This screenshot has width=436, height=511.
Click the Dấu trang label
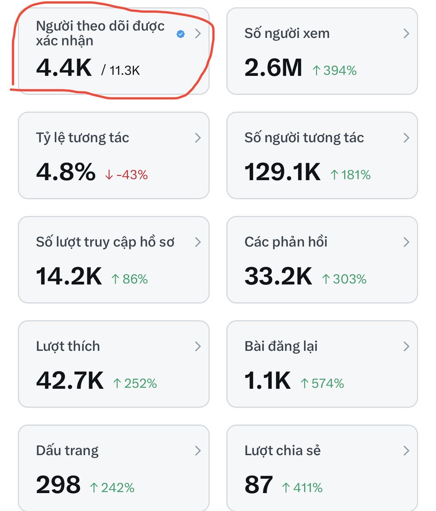point(67,451)
